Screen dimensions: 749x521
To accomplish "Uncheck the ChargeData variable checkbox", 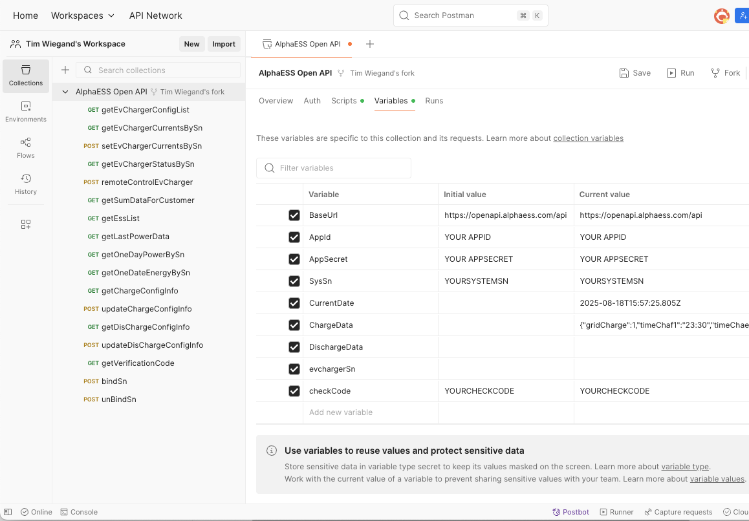I will [x=294, y=325].
